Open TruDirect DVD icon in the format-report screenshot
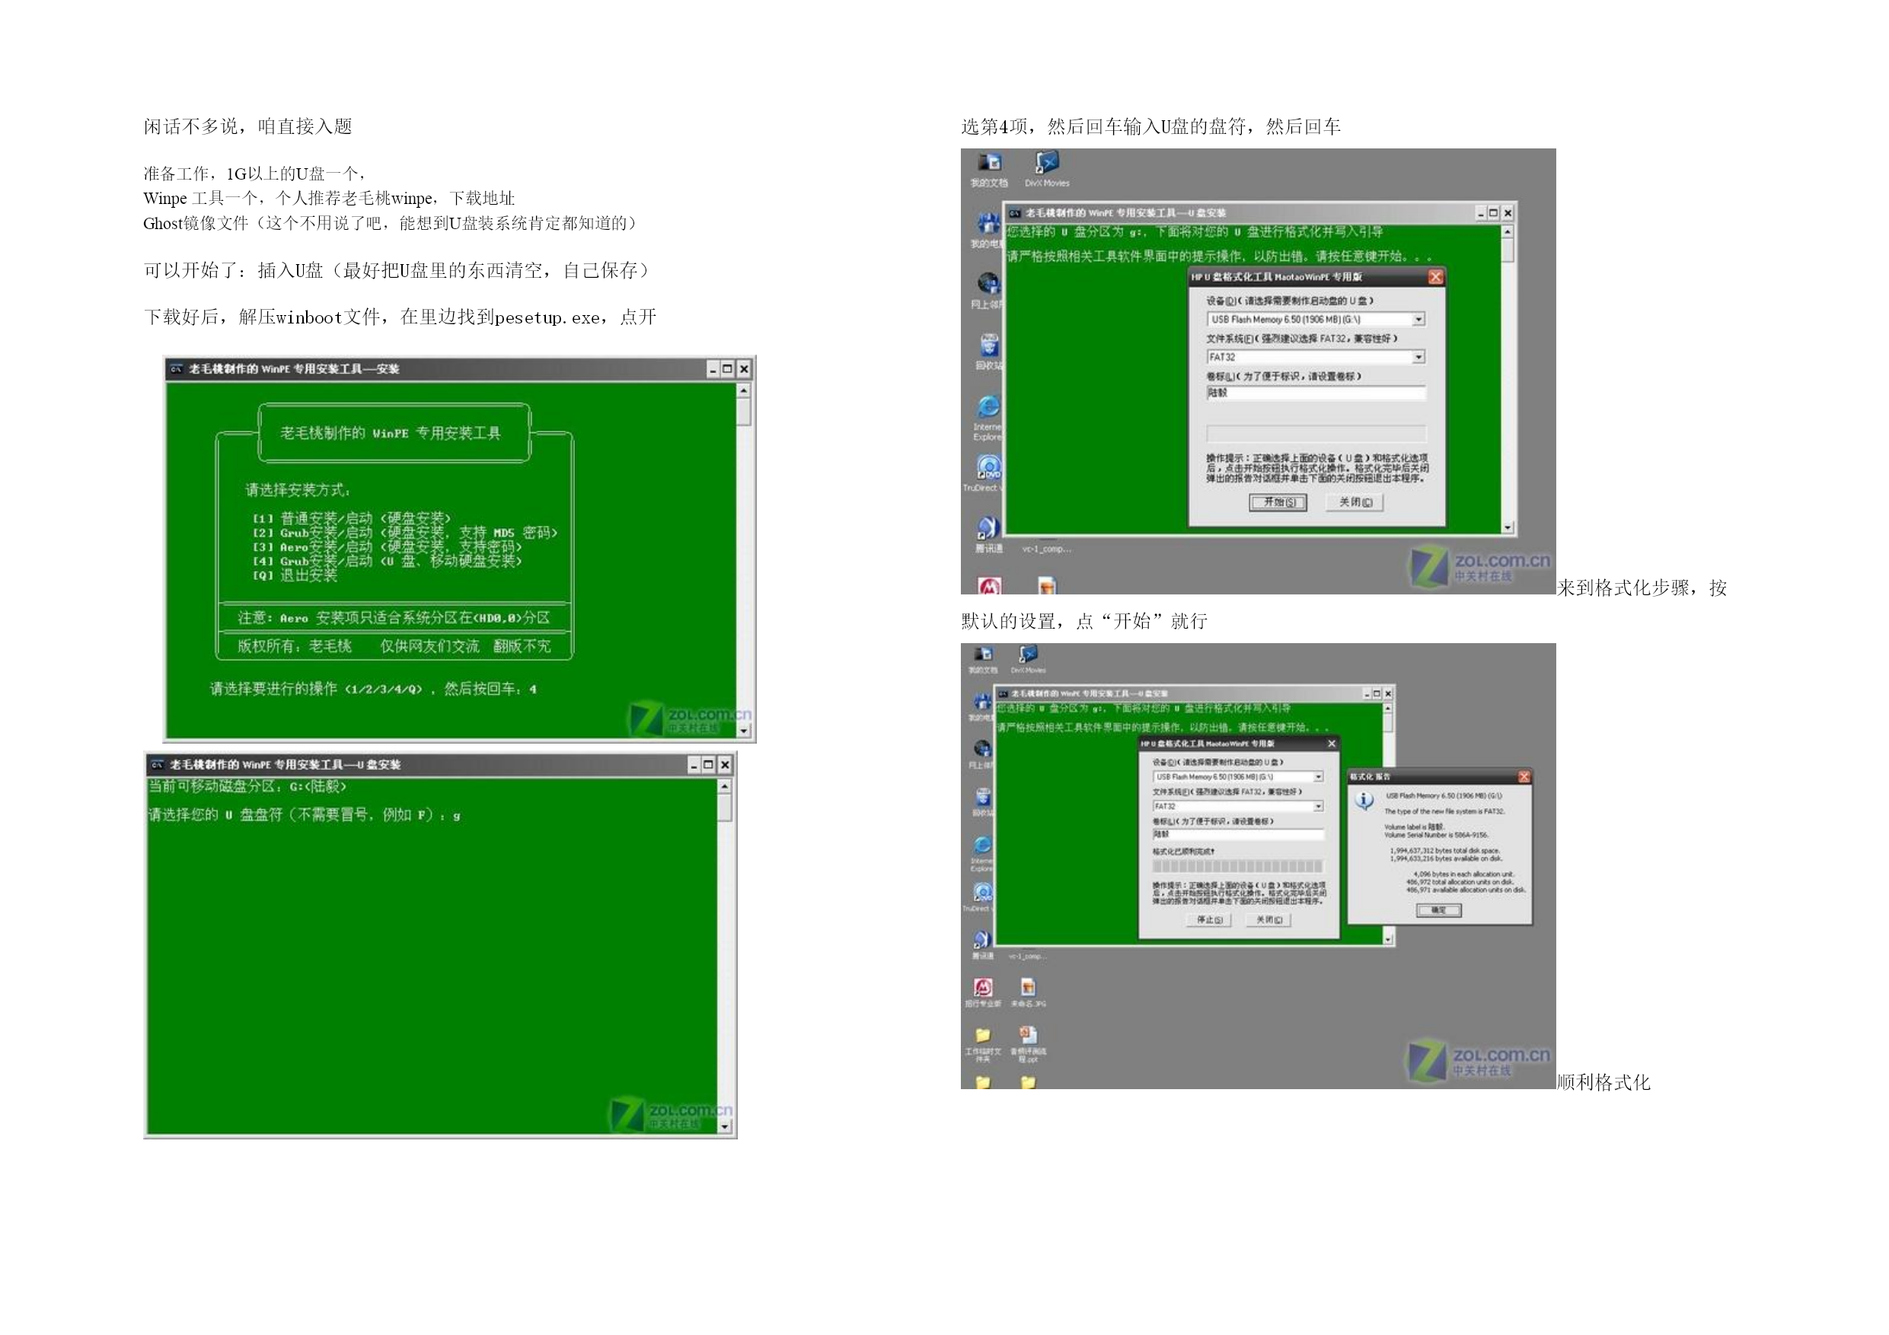Image resolution: width=1889 pixels, height=1335 pixels. (982, 891)
